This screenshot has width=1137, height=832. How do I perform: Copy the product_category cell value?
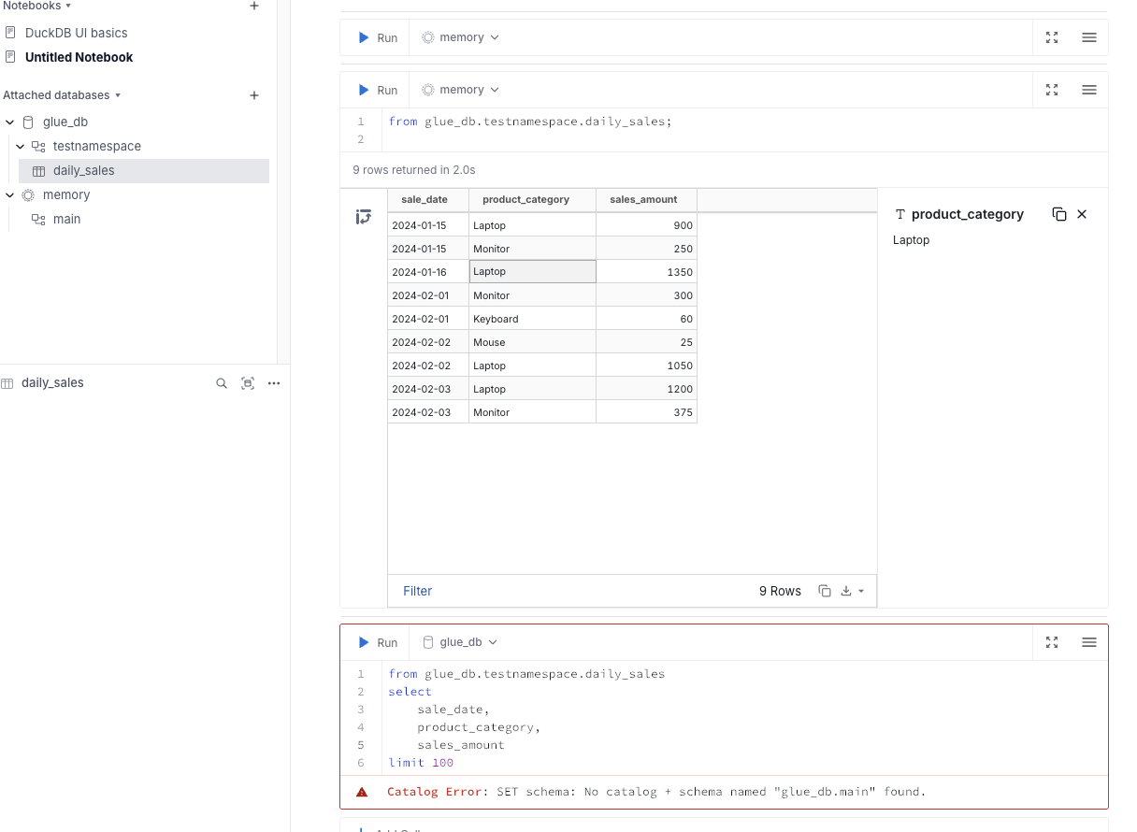coord(1058,214)
